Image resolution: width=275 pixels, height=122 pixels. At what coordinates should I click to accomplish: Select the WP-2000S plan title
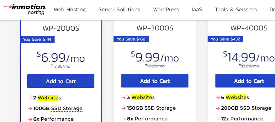(61, 29)
